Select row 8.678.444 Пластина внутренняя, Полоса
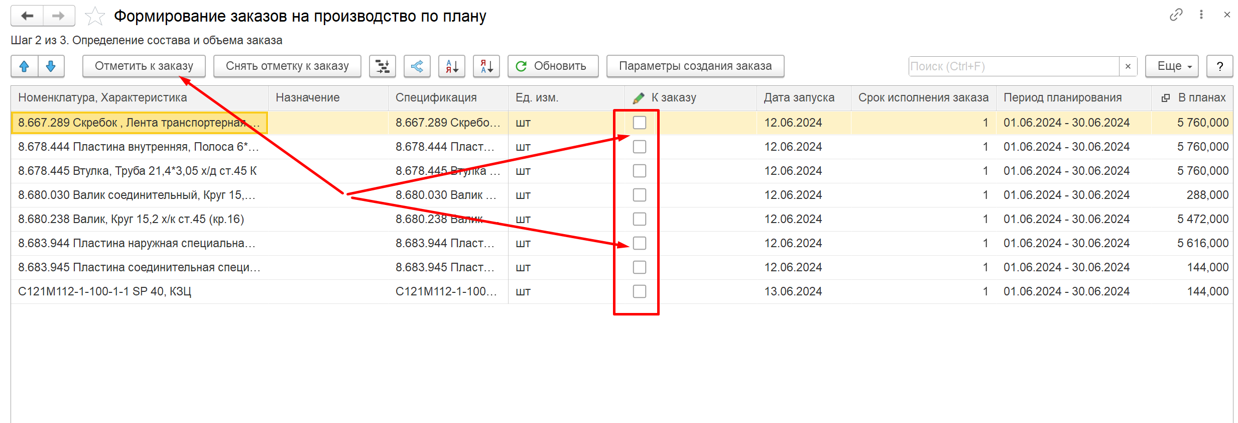Viewport: 1238px width, 423px height. 622,147
